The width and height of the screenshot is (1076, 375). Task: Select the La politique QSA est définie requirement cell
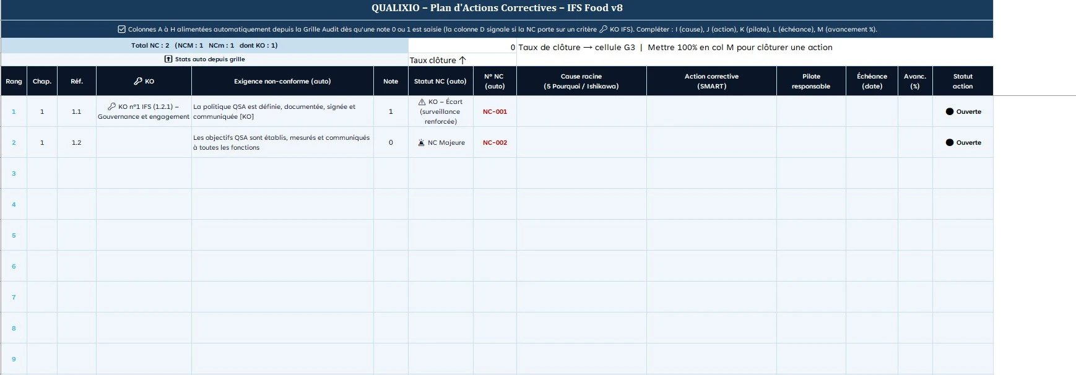point(282,111)
